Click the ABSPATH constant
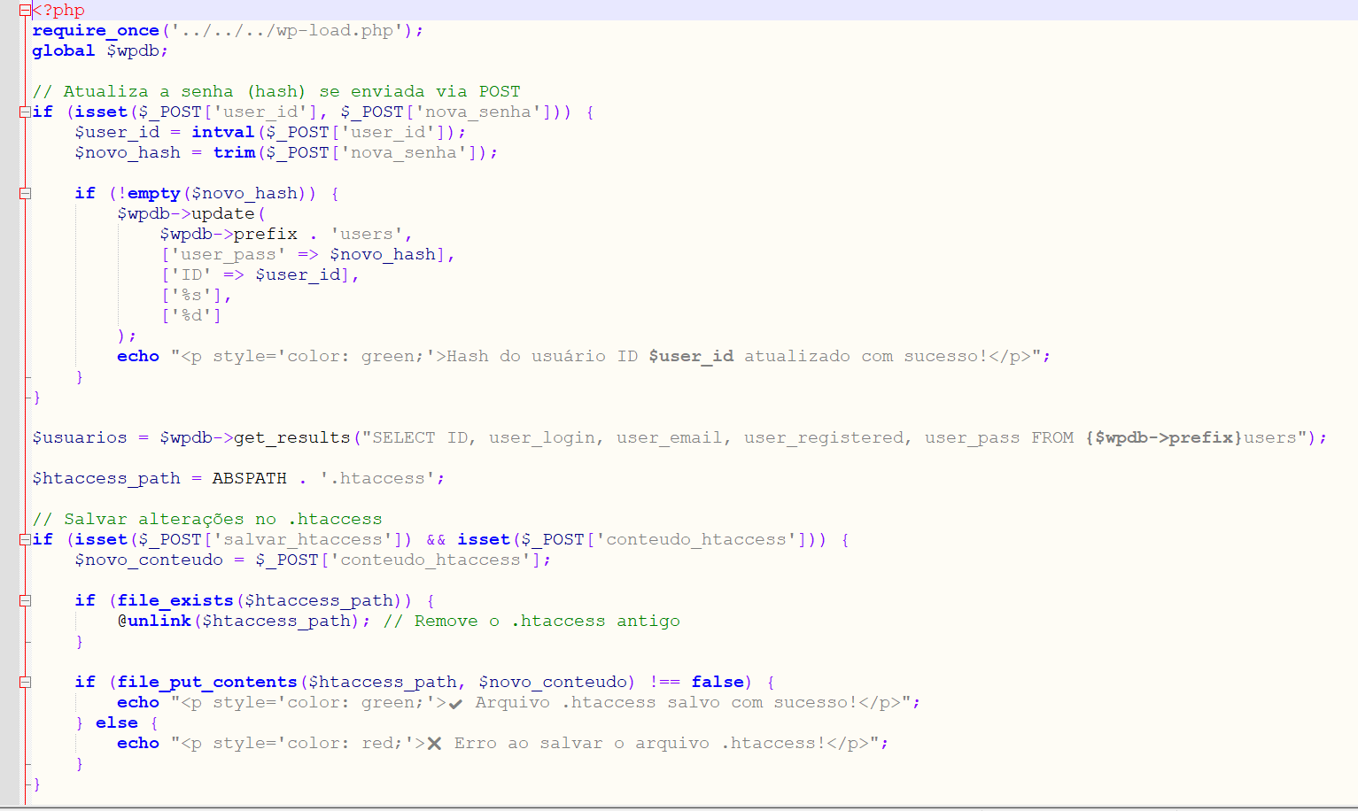The image size is (1358, 811). point(250,479)
